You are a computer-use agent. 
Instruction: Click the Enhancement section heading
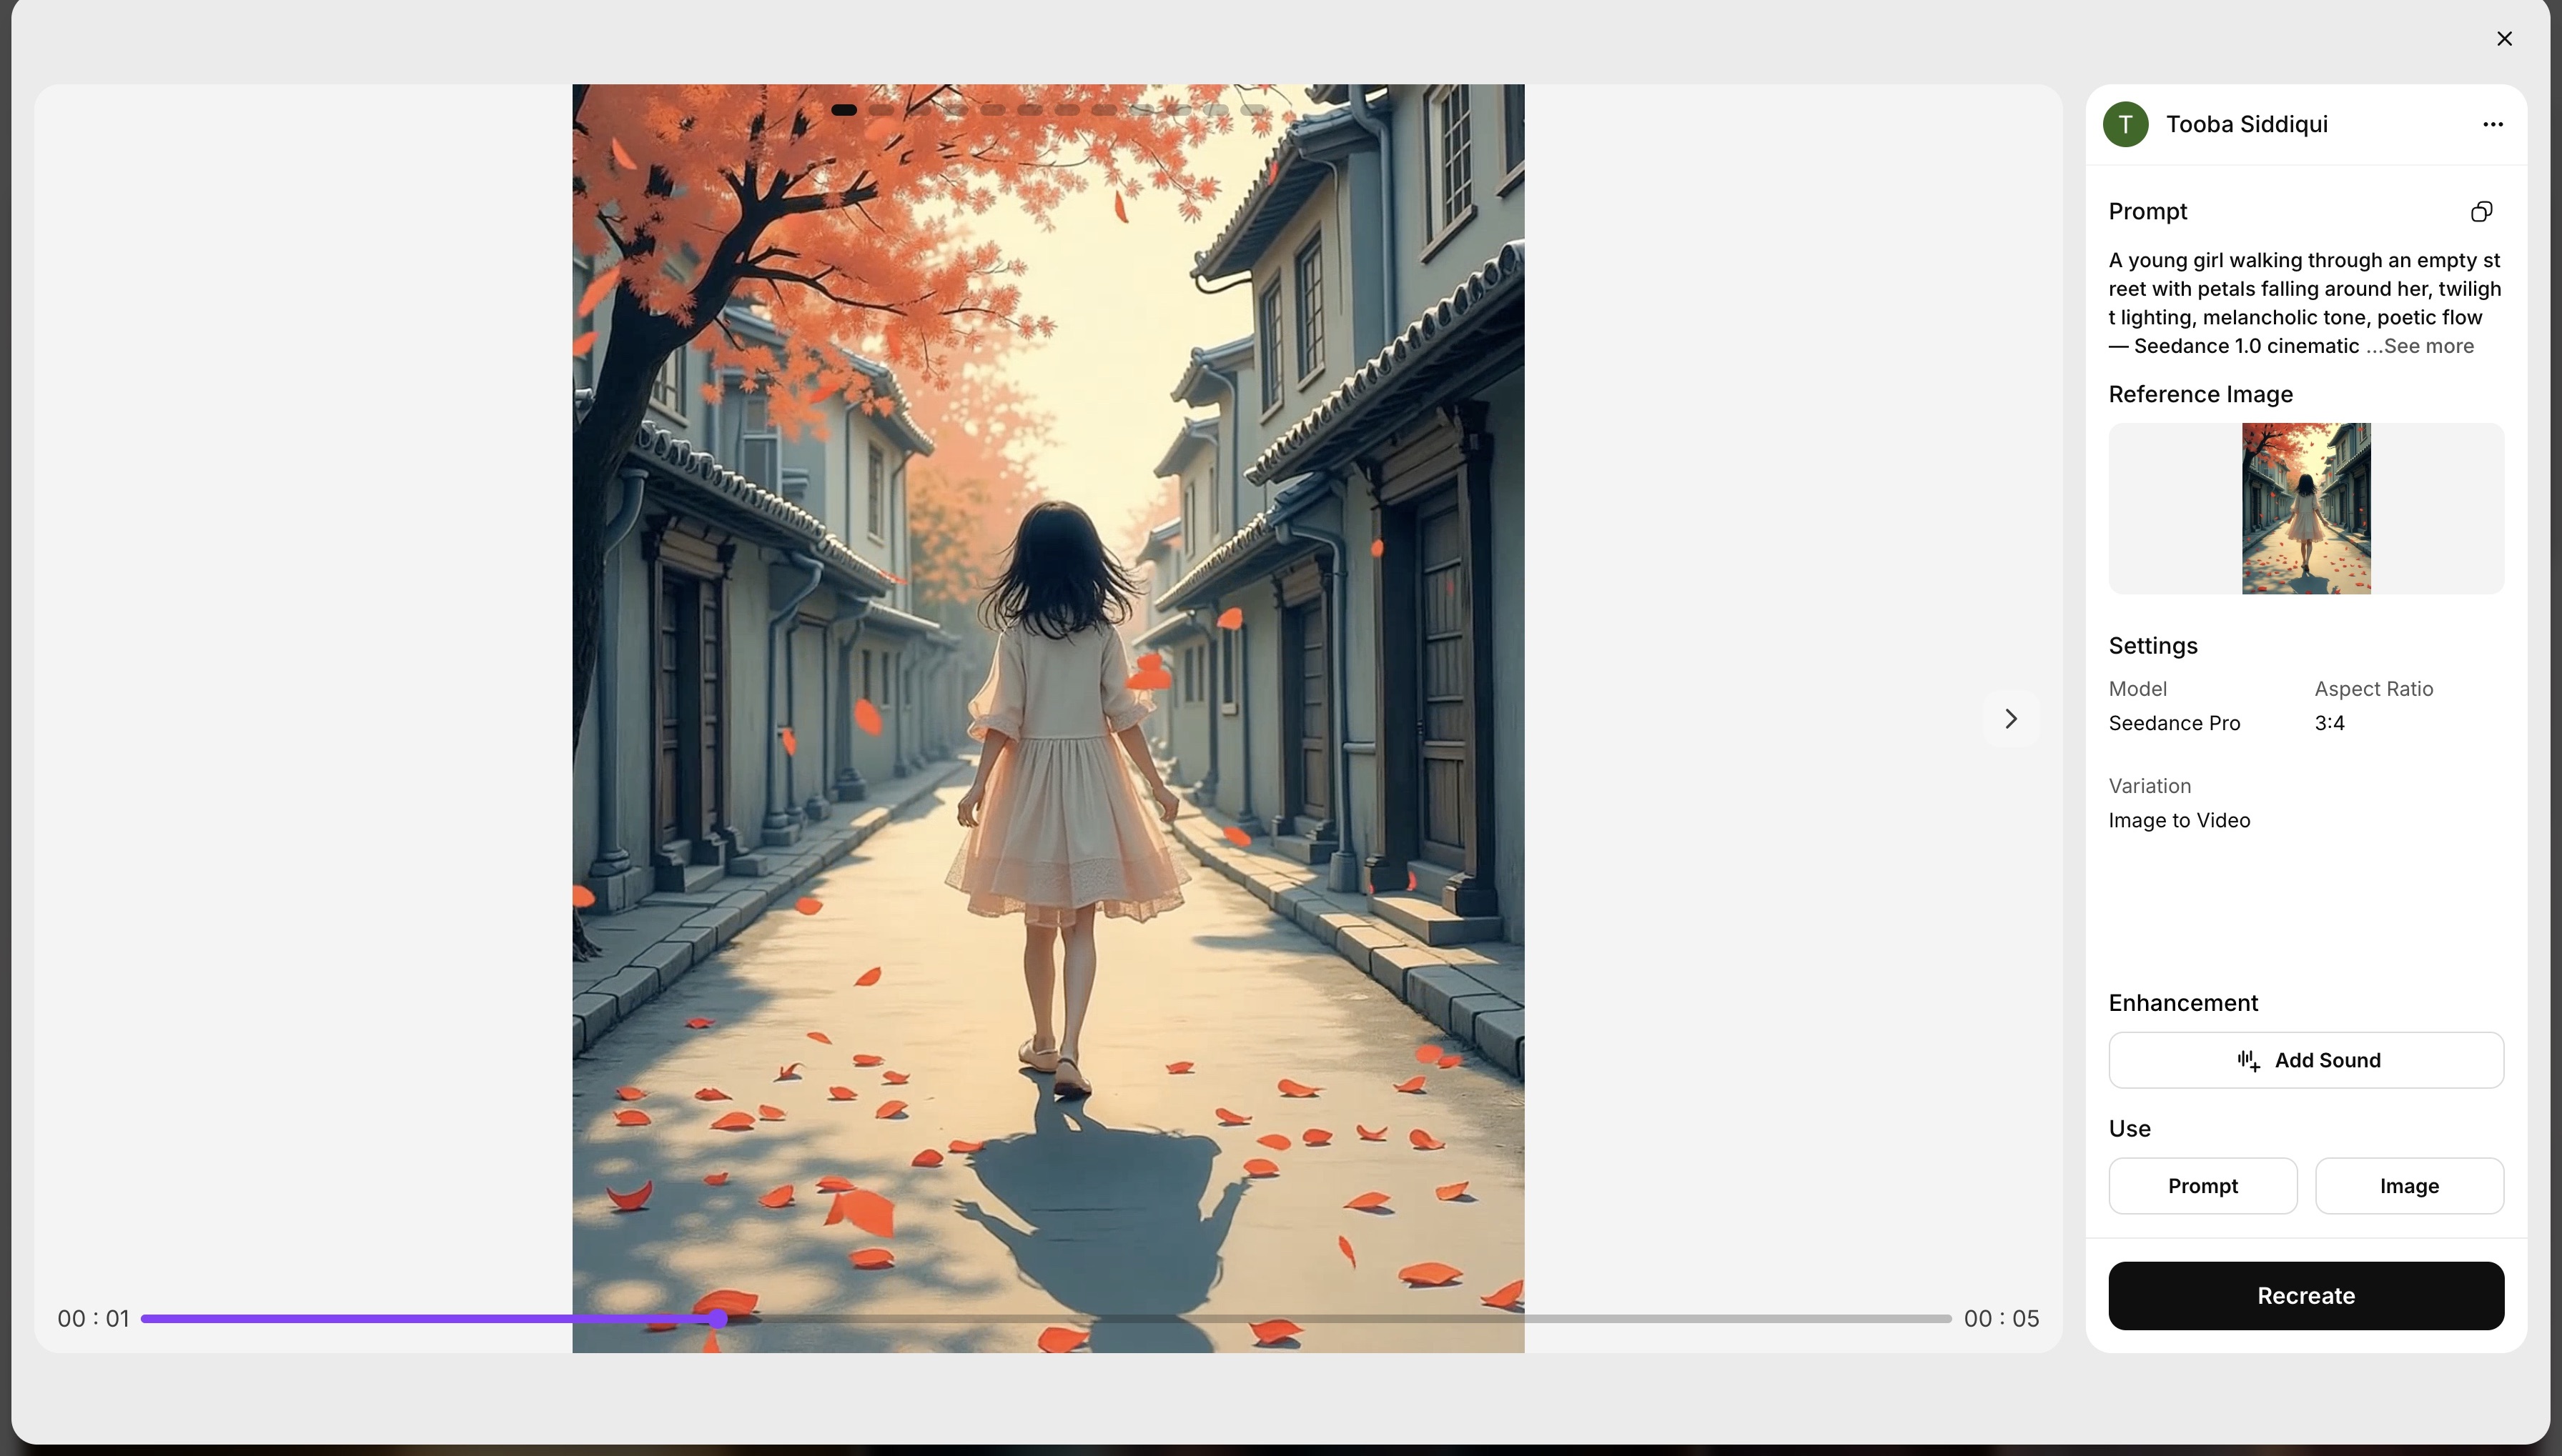[x=2183, y=1003]
